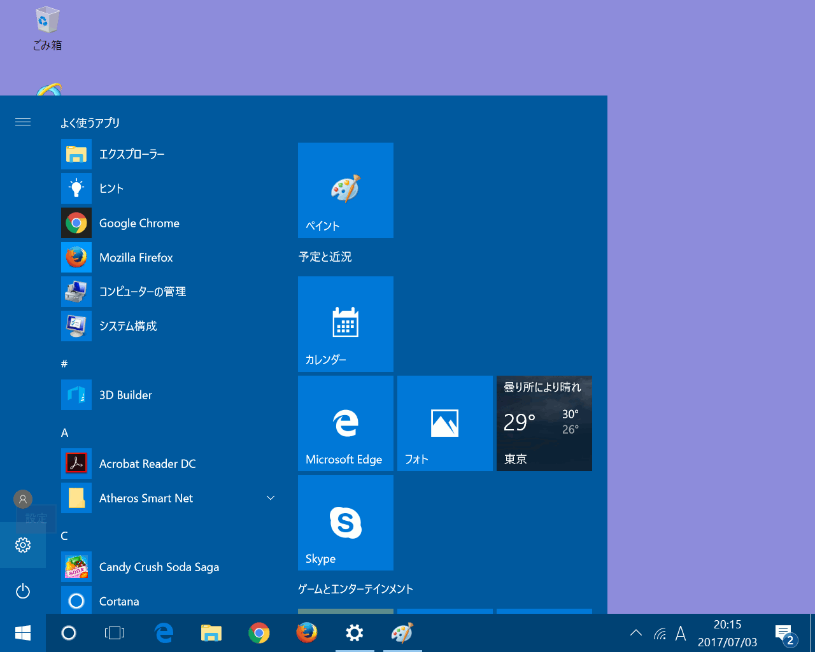Viewport: 815px width, 652px height.
Task: Open the Tokyo weather tile
Action: tap(544, 423)
